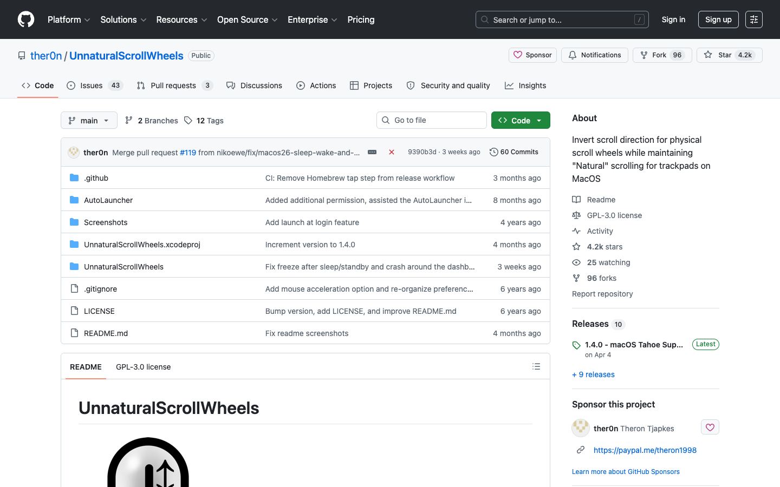Open the Resources dropdown menu

[x=181, y=19]
